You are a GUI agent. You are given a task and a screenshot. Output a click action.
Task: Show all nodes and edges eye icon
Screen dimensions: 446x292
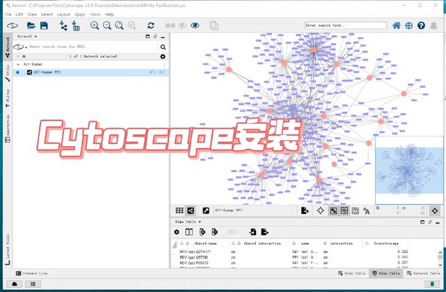(x=195, y=26)
